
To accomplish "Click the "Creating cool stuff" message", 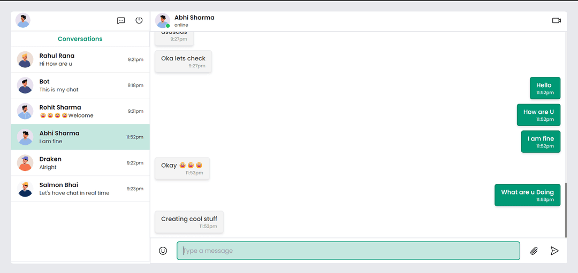I will click(189, 222).
